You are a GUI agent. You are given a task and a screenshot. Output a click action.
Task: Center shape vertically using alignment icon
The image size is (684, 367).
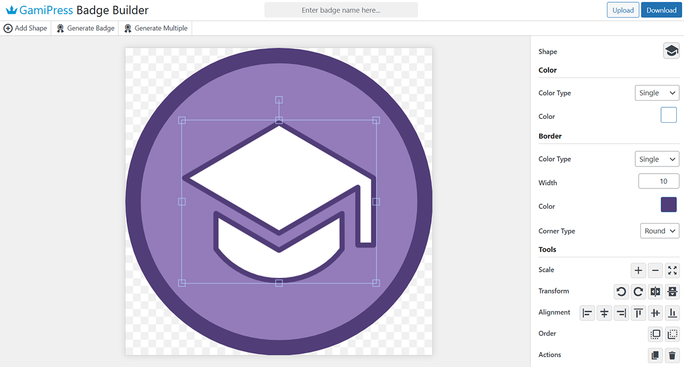(x=655, y=313)
